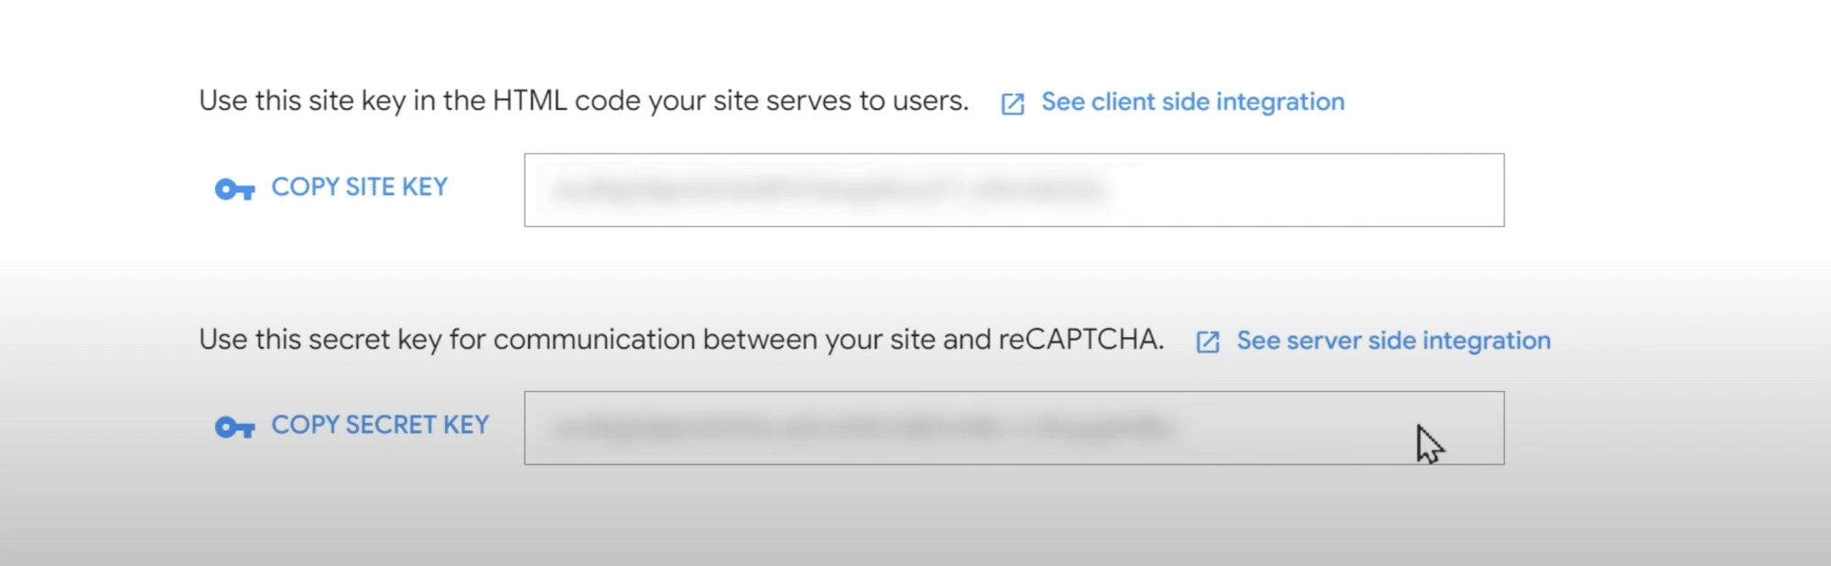Screen dimensions: 1831x566
Task: Open the See client side integration link
Action: point(1192,102)
